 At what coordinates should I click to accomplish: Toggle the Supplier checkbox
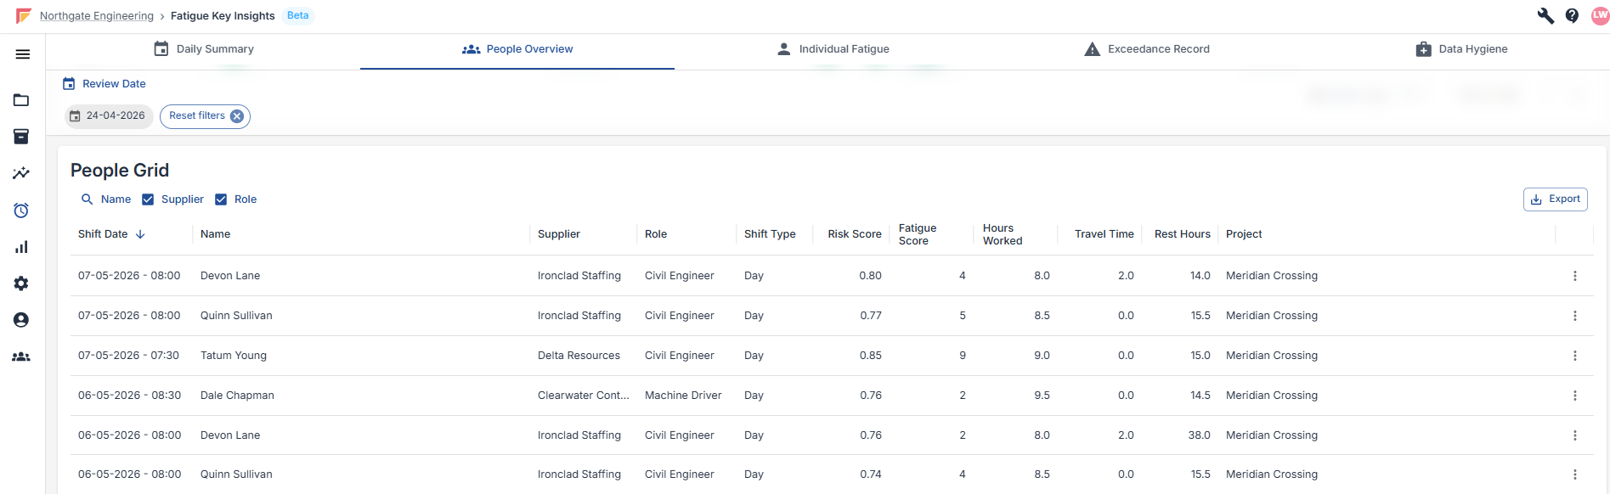click(148, 199)
